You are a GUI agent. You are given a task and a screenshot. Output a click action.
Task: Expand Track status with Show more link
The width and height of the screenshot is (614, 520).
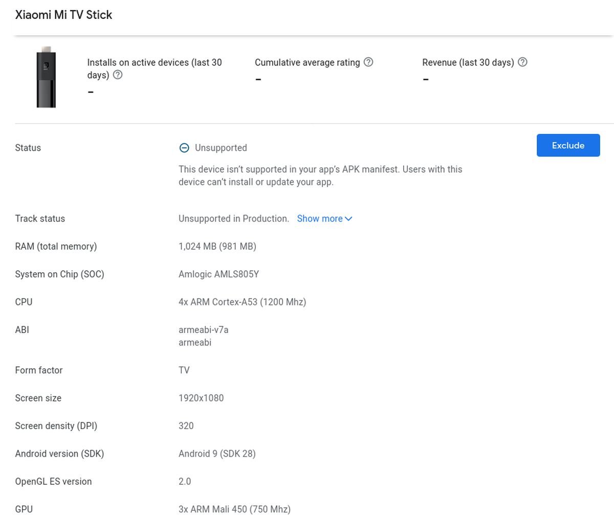coord(320,219)
